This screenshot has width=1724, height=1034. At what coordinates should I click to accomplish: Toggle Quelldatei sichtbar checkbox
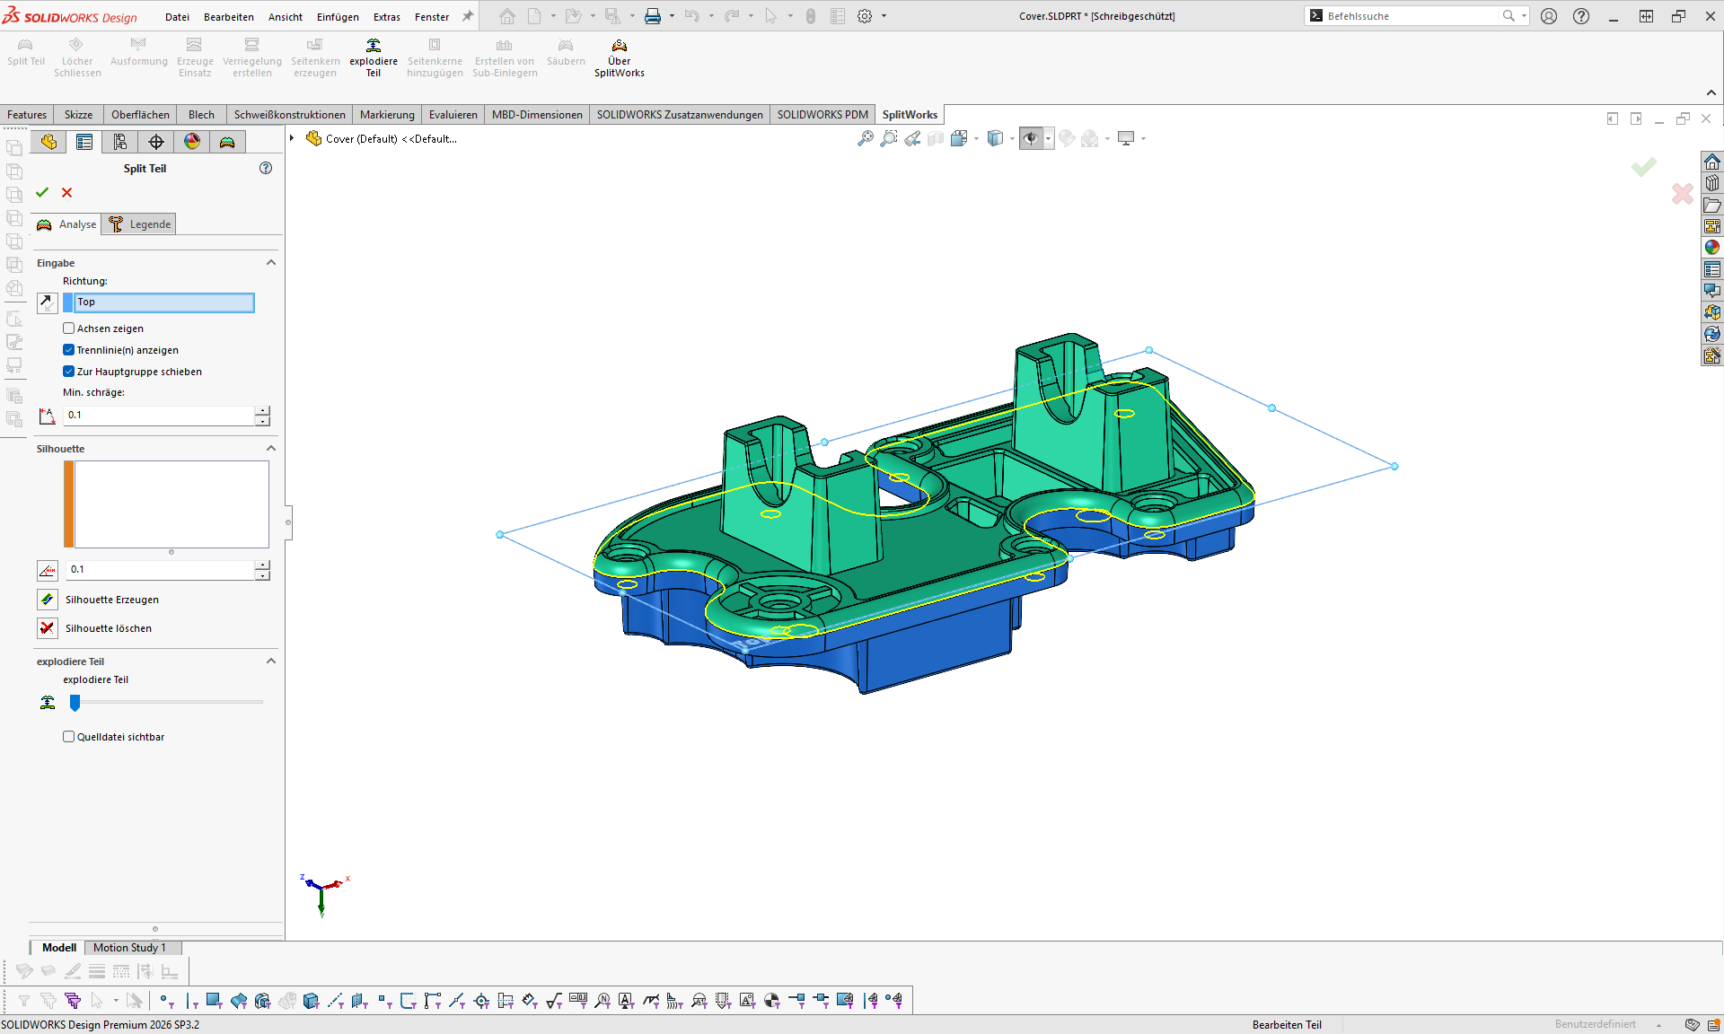[x=69, y=737]
